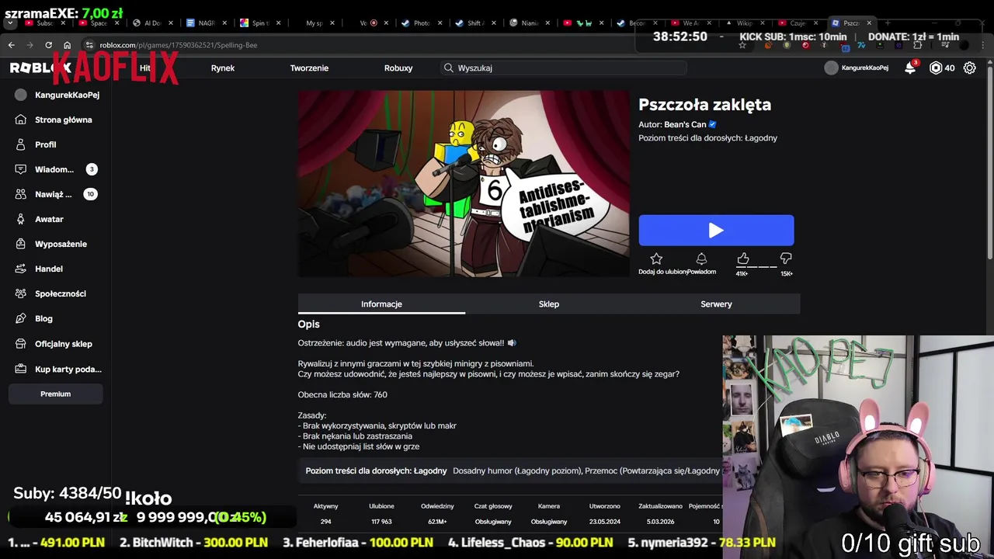Open KangurekKaoPej user entry in sidebar
The width and height of the screenshot is (994, 559).
coord(57,95)
